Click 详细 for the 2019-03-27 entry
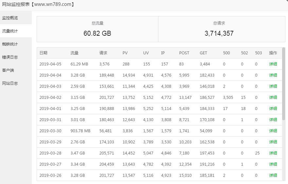 point(273,164)
